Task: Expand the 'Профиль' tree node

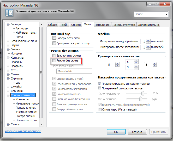Action: pyautogui.click(x=8, y=66)
